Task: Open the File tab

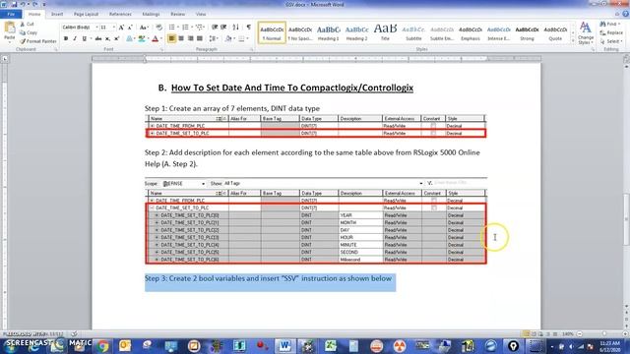Action: pyautogui.click(x=11, y=14)
